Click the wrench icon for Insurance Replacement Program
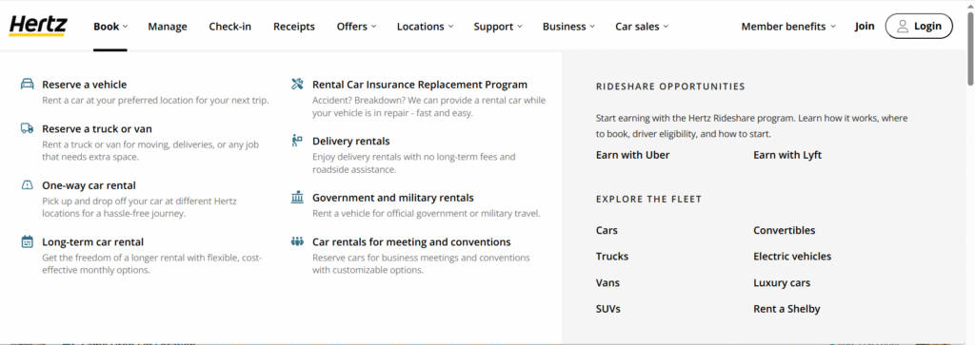The image size is (975, 345). (x=297, y=85)
